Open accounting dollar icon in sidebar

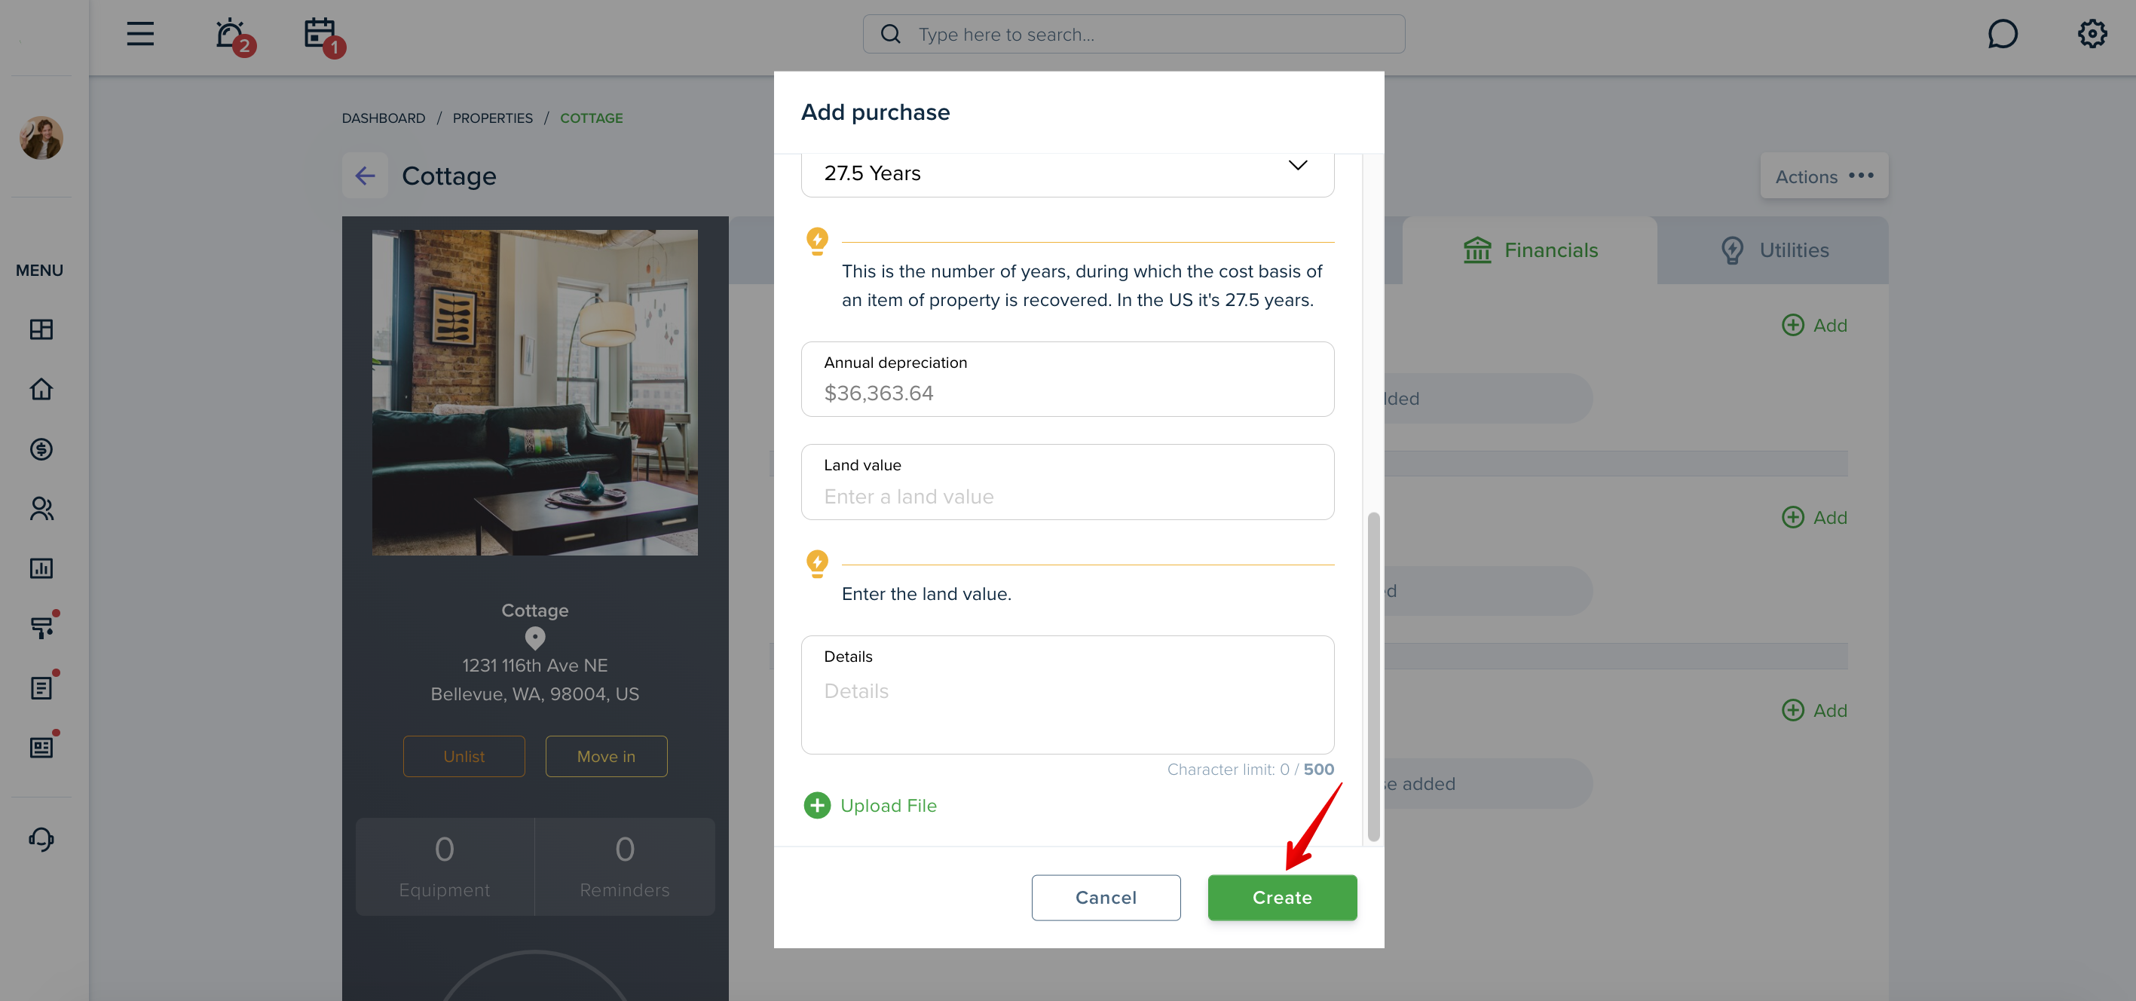point(41,448)
